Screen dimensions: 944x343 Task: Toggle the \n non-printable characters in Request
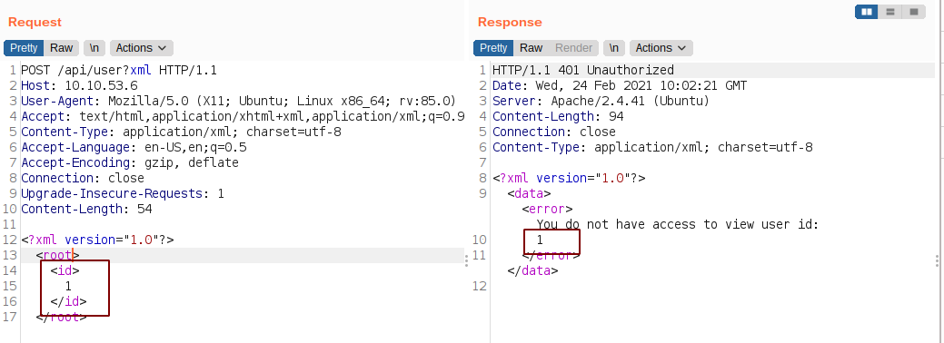pos(94,48)
